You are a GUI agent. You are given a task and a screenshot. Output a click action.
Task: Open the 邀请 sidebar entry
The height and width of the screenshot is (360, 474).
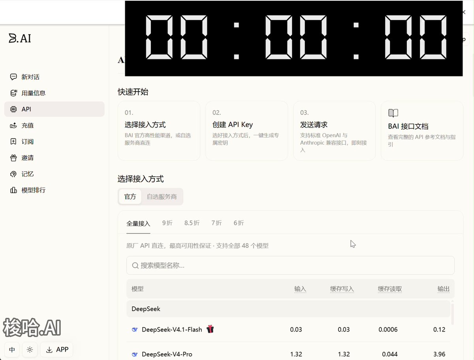tap(55, 158)
